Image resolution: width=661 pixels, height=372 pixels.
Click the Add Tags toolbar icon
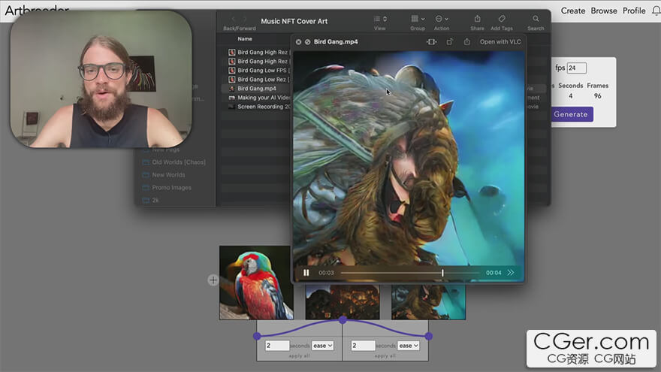click(x=502, y=19)
